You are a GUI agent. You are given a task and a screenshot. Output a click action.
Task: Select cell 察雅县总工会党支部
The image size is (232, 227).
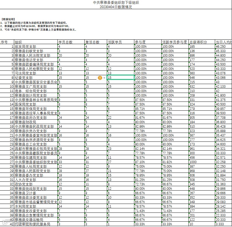tap(36, 144)
